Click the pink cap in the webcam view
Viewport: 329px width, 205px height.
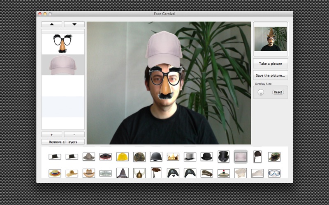click(164, 49)
